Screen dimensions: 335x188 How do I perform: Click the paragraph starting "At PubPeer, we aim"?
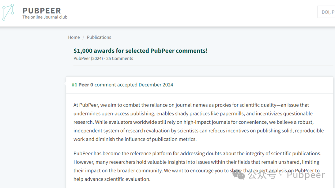pos(199,122)
